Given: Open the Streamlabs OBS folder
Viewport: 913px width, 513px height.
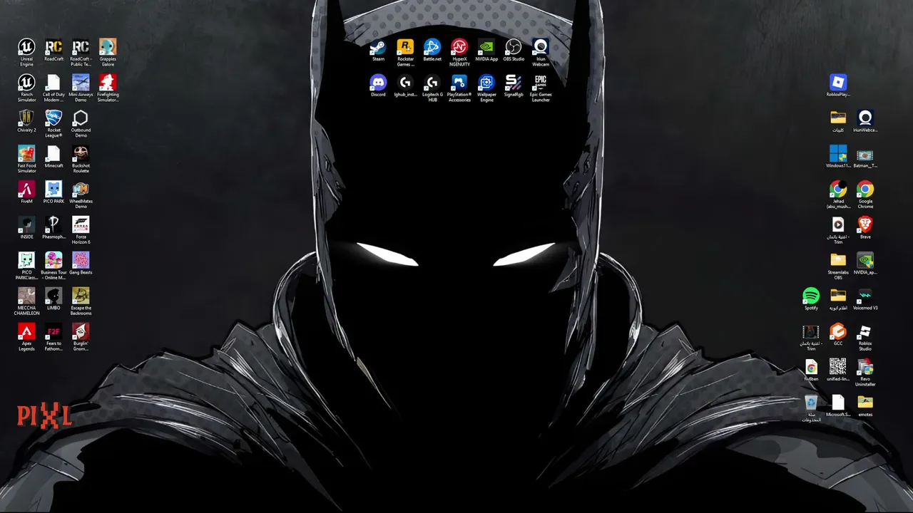Looking at the screenshot, I should (838, 266).
